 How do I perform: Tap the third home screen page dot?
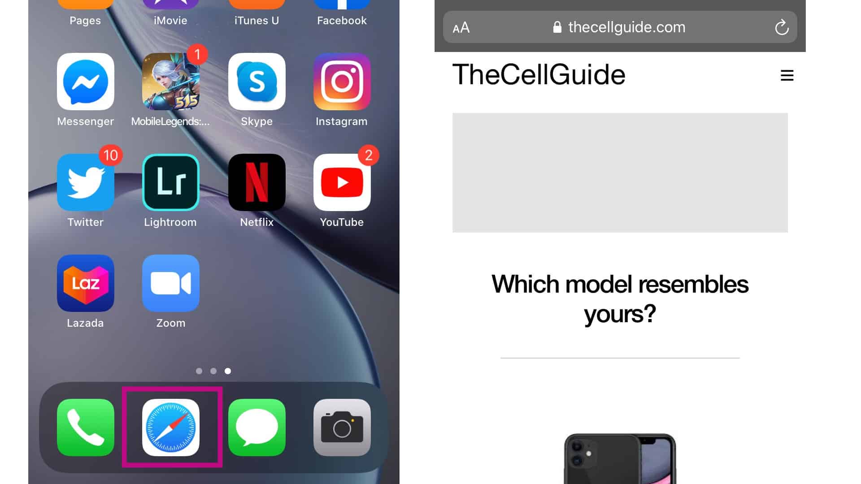pos(228,371)
